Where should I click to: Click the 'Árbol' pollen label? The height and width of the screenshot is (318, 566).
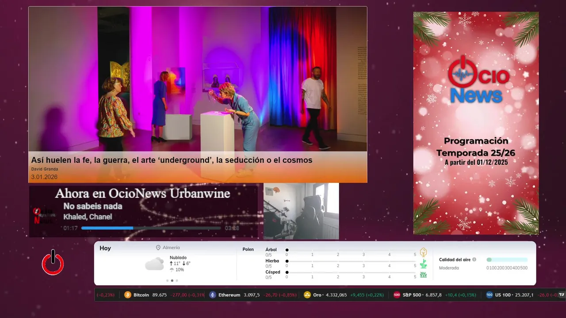pyautogui.click(x=271, y=250)
